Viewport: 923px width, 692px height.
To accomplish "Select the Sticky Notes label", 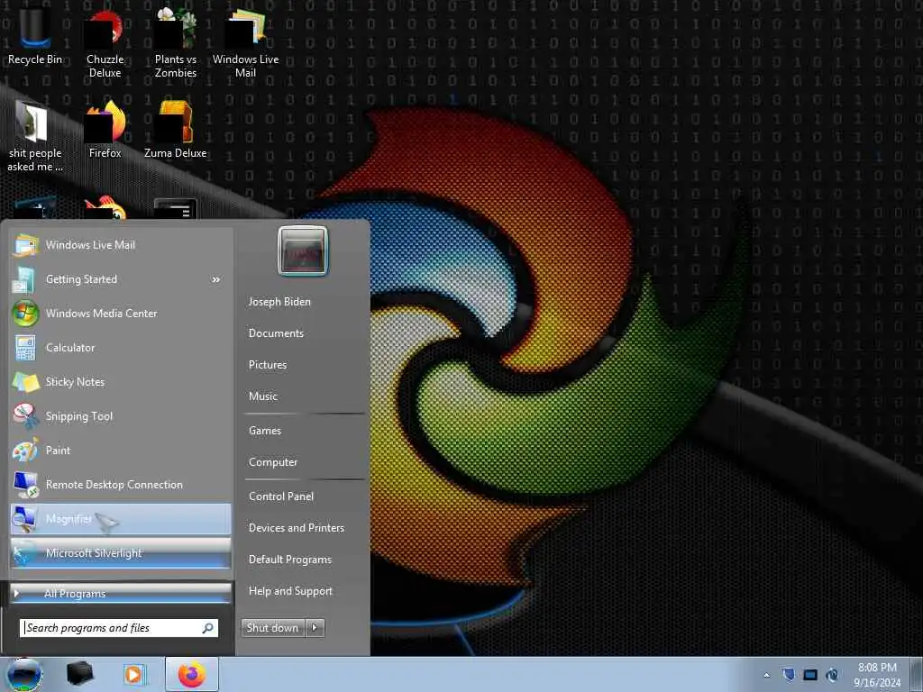I will coord(76,382).
